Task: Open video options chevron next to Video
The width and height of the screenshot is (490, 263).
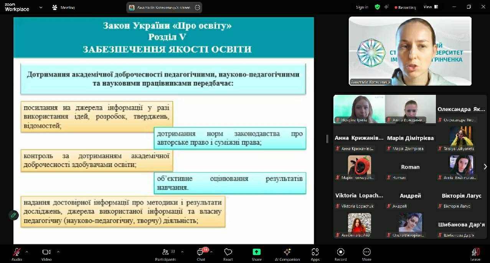Action: pos(58,252)
